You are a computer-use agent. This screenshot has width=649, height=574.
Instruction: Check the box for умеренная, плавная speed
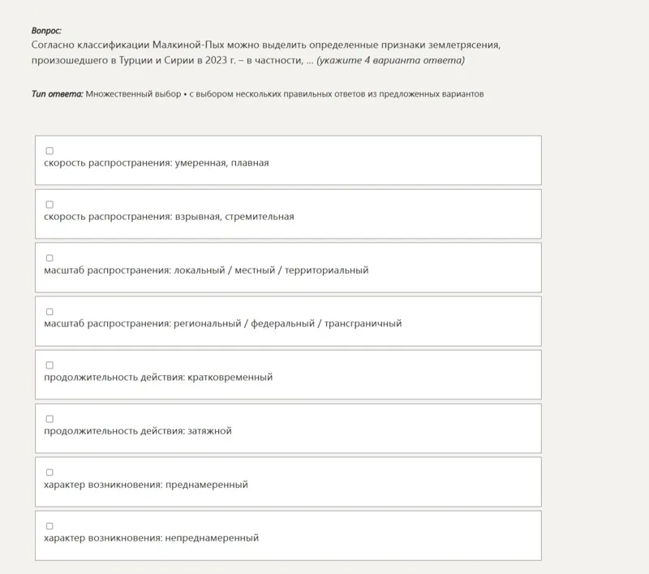(49, 151)
